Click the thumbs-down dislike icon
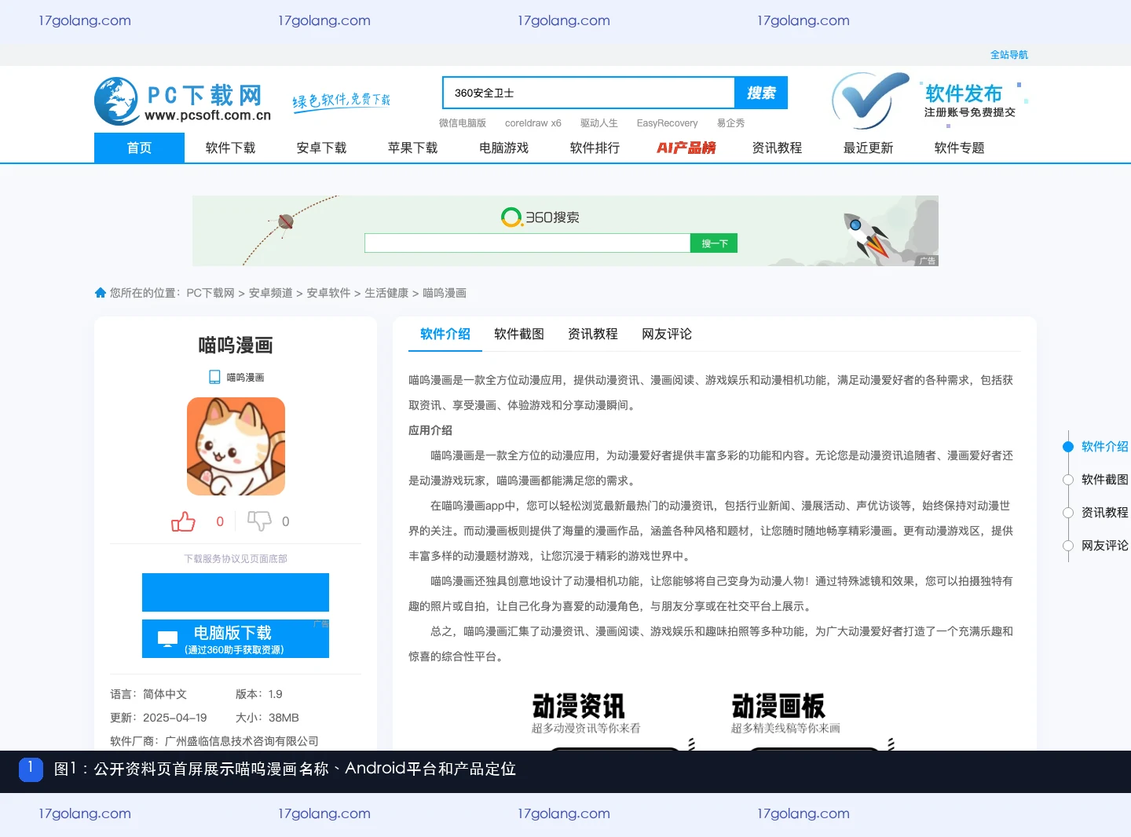 point(259,521)
